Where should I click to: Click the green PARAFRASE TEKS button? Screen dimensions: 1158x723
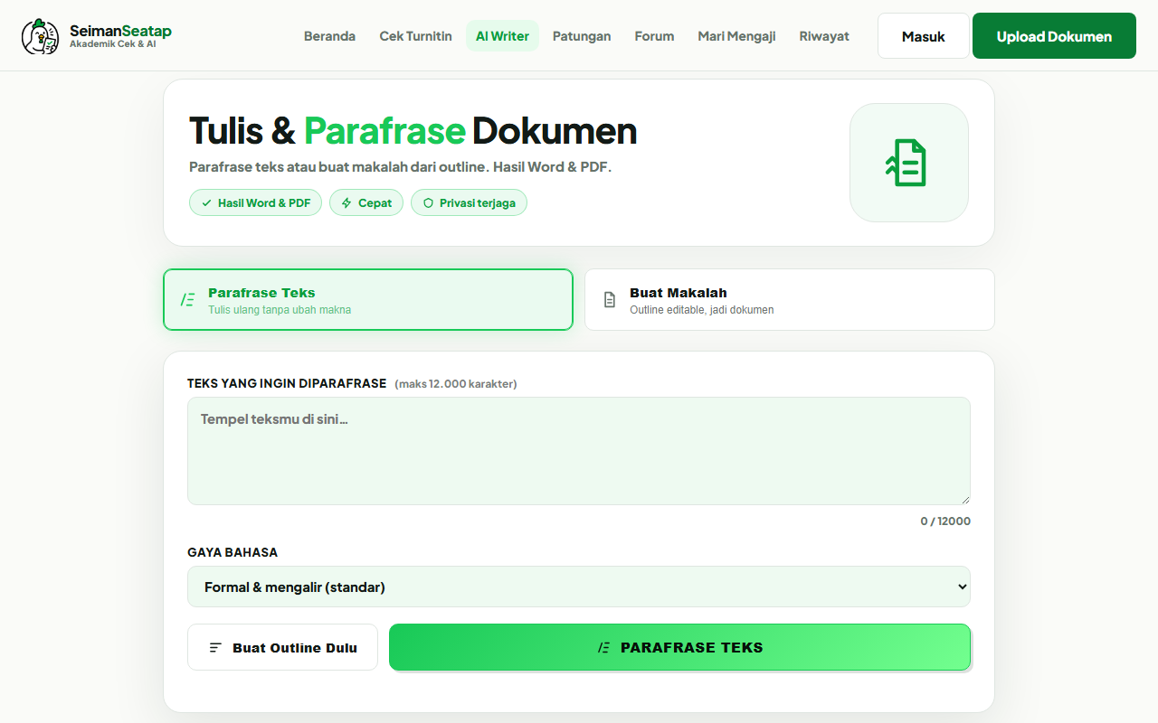tap(679, 648)
